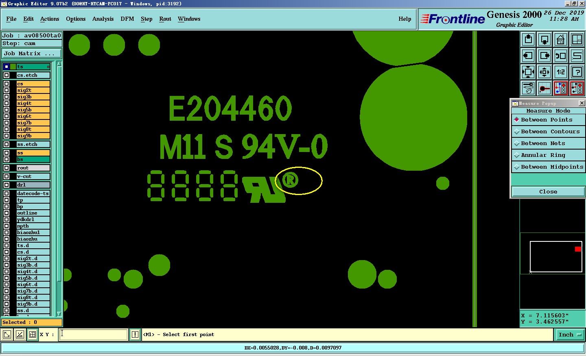Viewport: 586px width, 356px height.
Task: Toggle the sig2t layer checkbox
Action: pos(7,90)
